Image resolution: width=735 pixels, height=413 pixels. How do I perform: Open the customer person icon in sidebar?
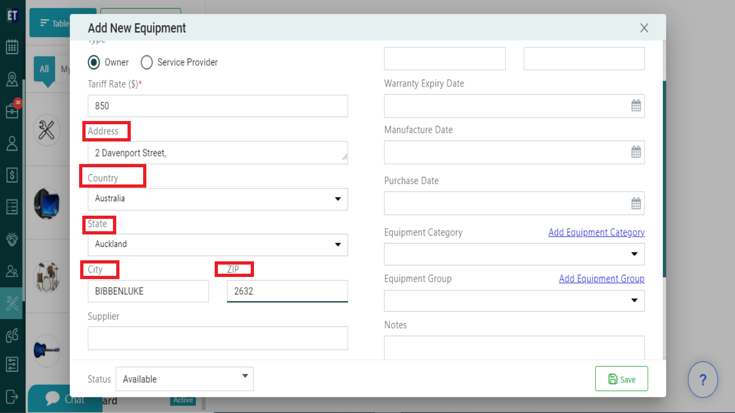click(x=12, y=143)
